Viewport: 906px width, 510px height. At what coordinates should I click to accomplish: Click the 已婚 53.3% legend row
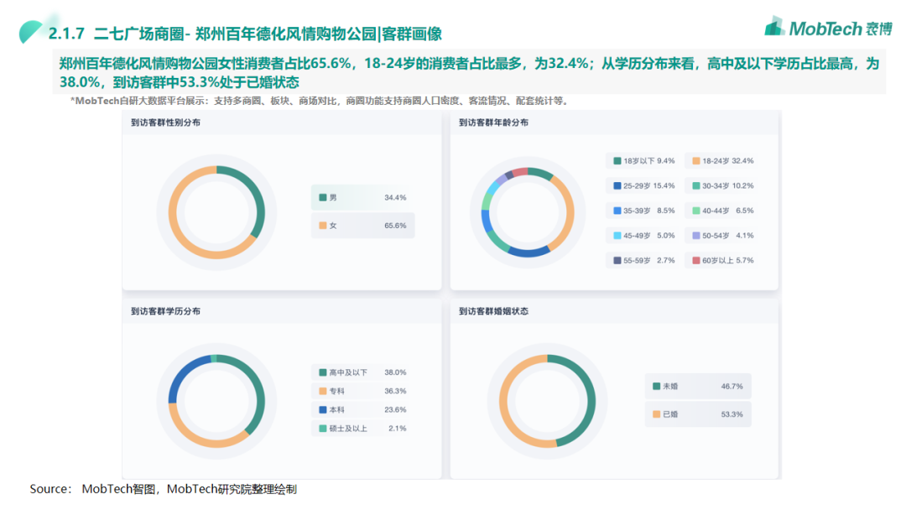click(x=697, y=414)
